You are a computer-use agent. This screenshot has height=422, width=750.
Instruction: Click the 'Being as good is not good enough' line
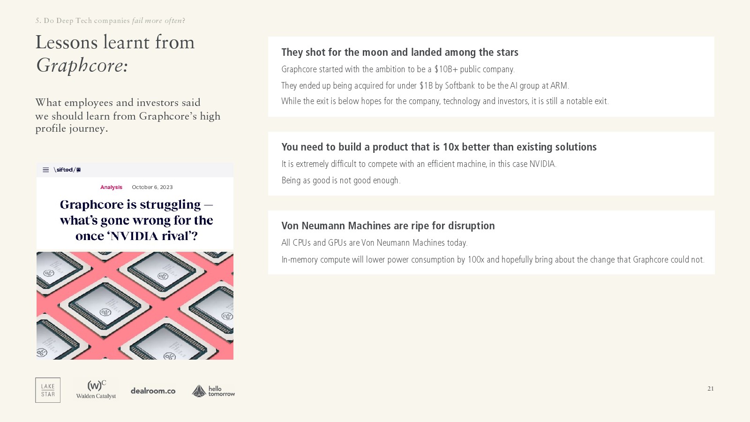point(341,180)
